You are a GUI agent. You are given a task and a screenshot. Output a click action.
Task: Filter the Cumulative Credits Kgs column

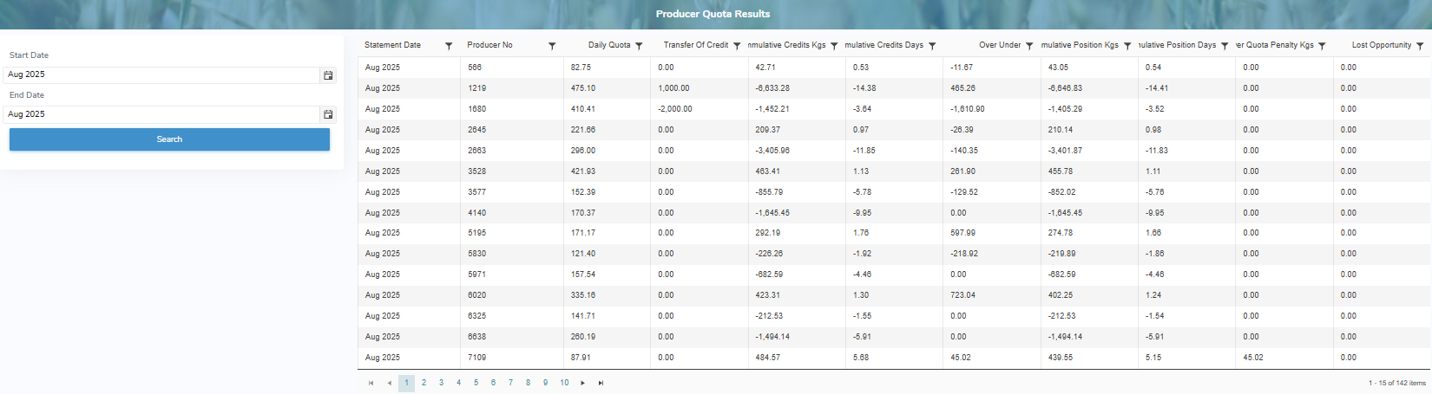(x=834, y=46)
